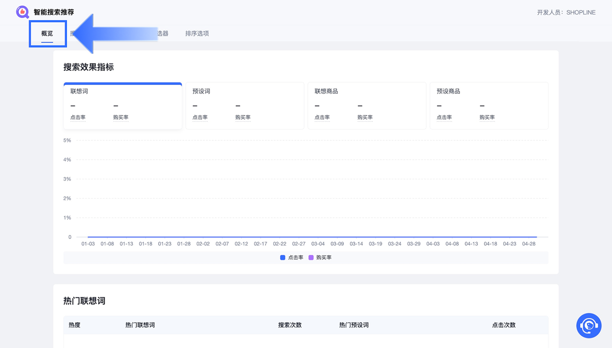This screenshot has width=612, height=348.
Task: Click the 点击次数 column header
Action: 504,325
